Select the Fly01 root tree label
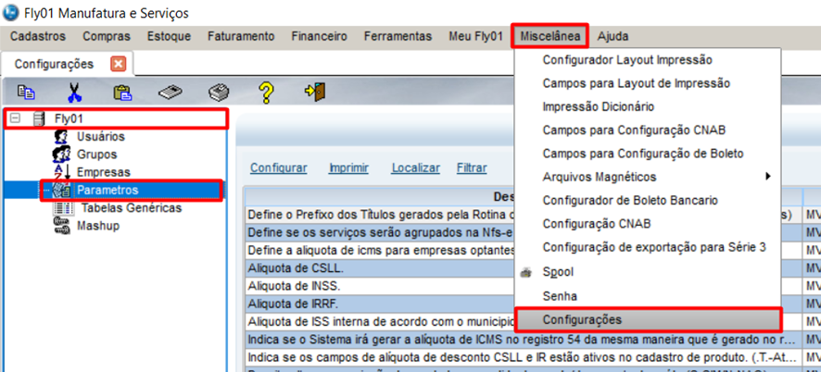 point(69,118)
